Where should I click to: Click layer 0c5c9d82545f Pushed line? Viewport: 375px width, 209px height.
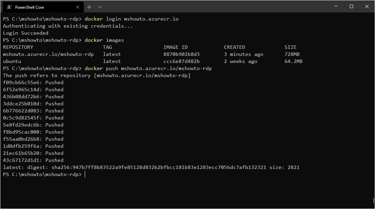pyautogui.click(x=33, y=118)
